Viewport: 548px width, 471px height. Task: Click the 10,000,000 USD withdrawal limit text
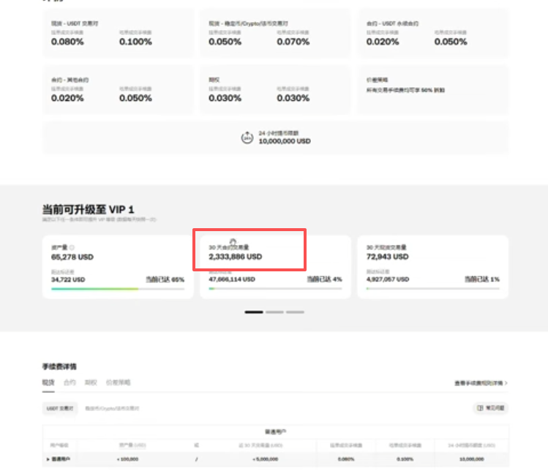coord(285,141)
